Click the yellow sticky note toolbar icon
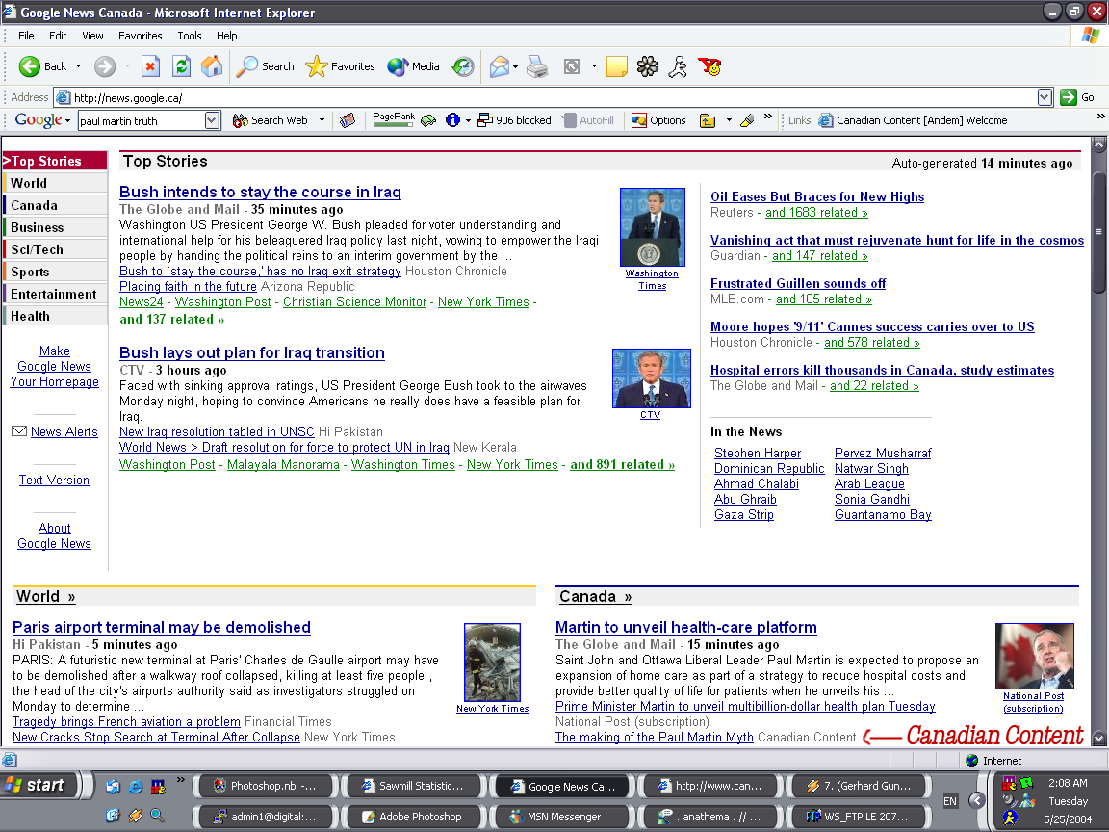The height and width of the screenshot is (832, 1109). [617, 66]
